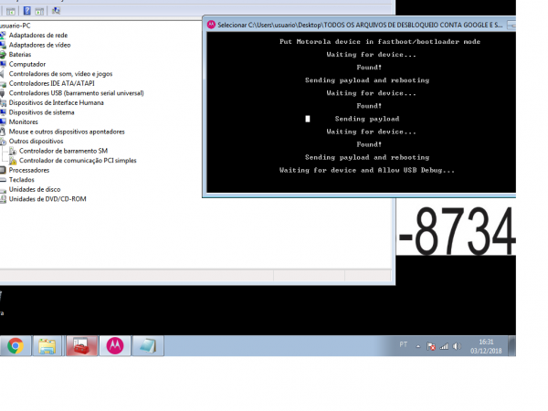Open Action Center flag icon in tray
548x411 pixels.
(431, 346)
